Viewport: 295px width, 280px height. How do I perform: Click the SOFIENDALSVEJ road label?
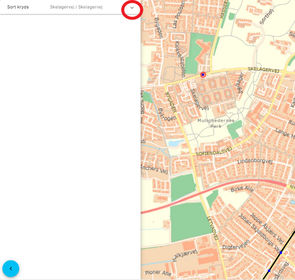pos(214,151)
